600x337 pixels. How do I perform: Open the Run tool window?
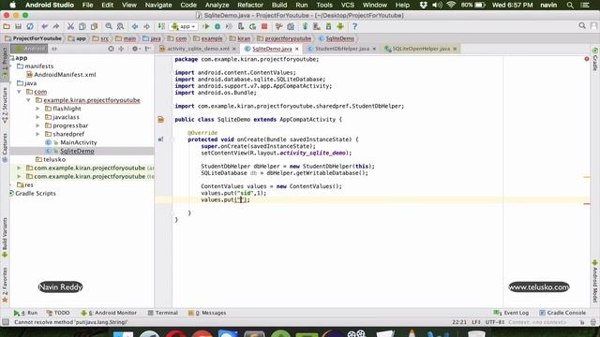point(25,313)
